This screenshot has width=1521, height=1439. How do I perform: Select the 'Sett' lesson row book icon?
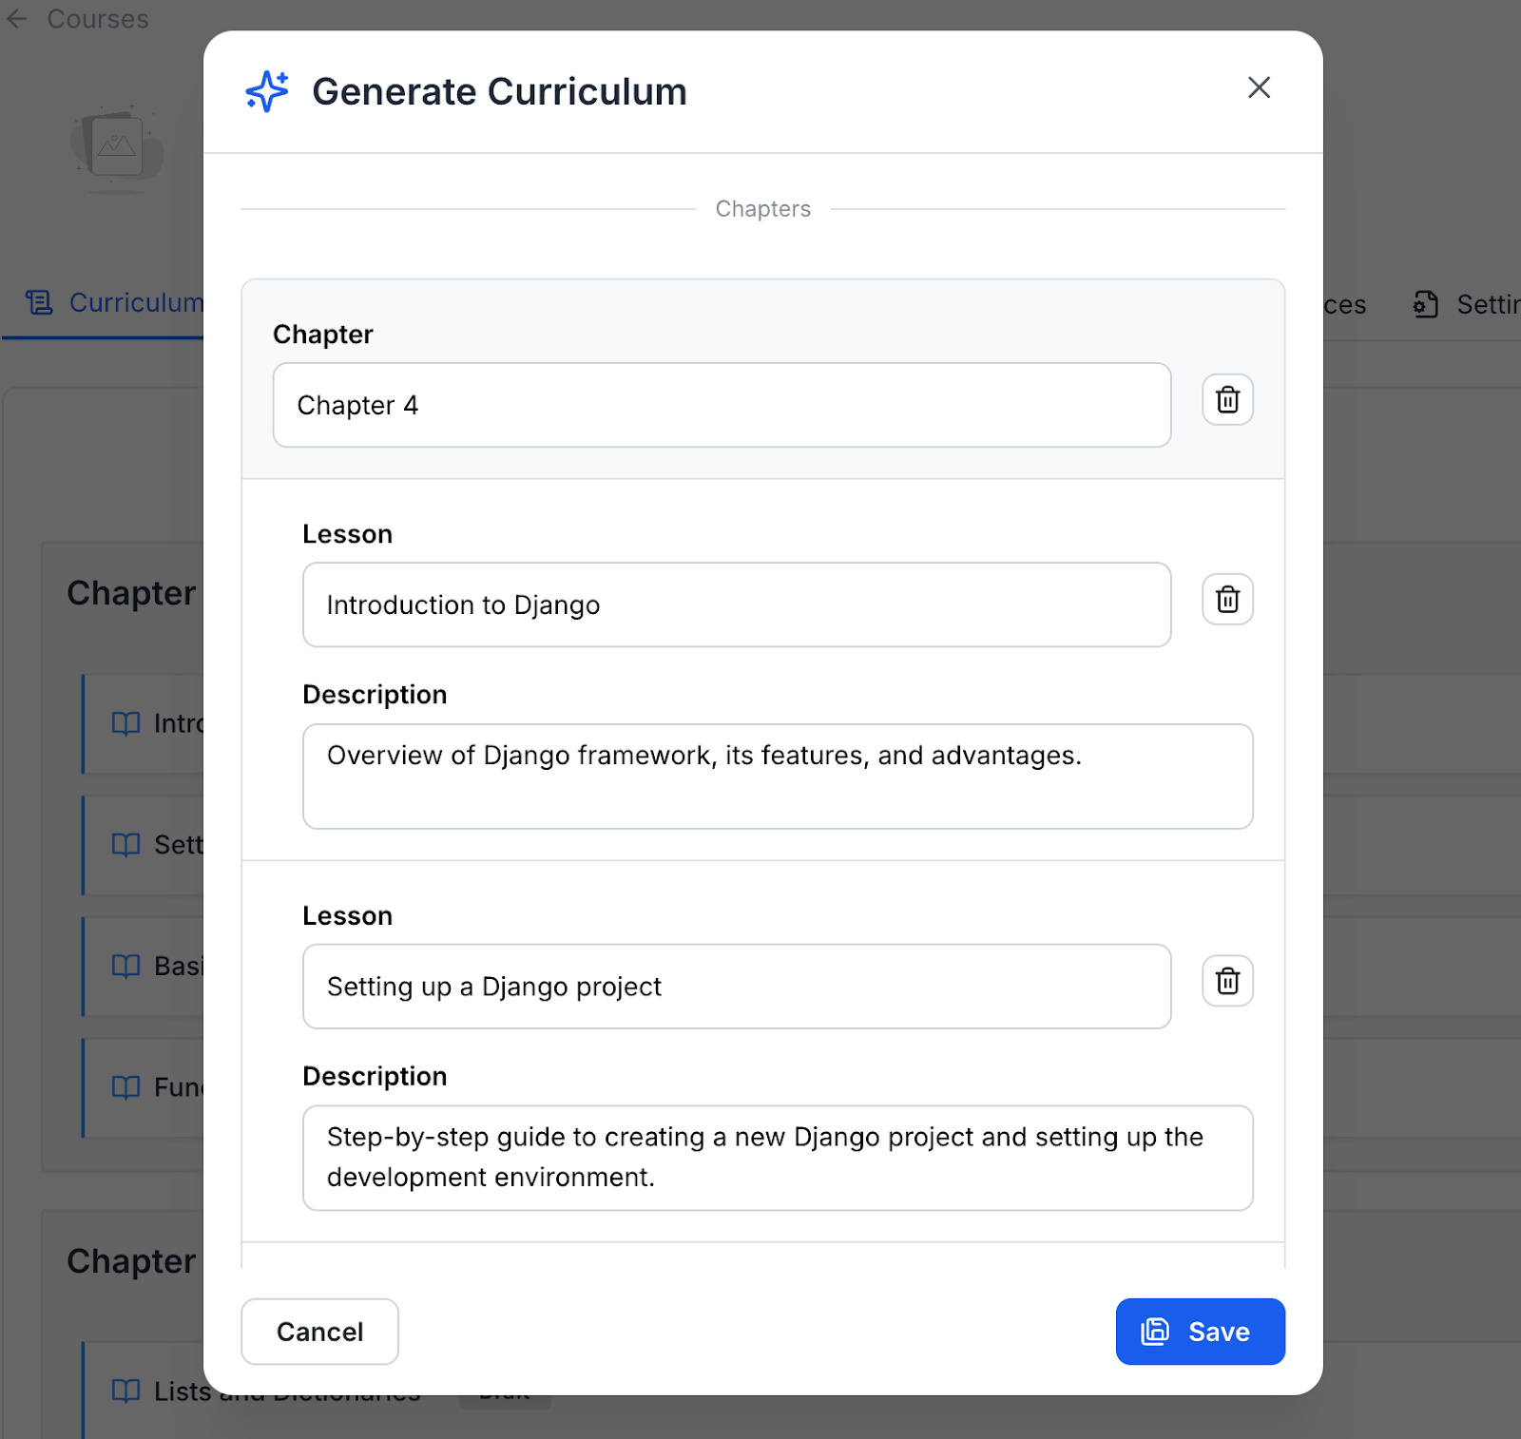point(125,845)
